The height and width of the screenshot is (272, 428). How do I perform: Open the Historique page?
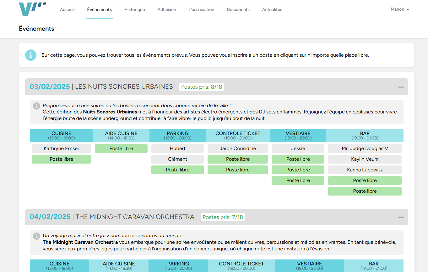click(134, 9)
